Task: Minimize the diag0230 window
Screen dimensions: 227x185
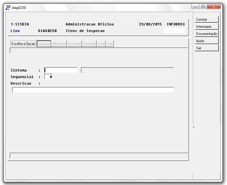Action: (195, 7)
